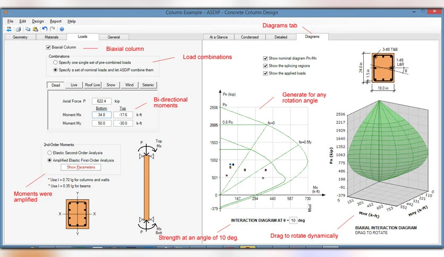Select the Dead load tab
This screenshot has width=444, height=257.
tap(56, 85)
